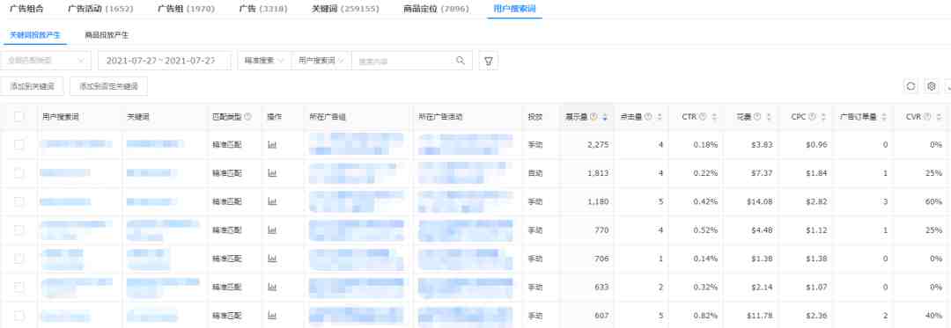Click the 60% CVR cell
Image resolution: width=951 pixels, height=328 pixels.
point(933,201)
